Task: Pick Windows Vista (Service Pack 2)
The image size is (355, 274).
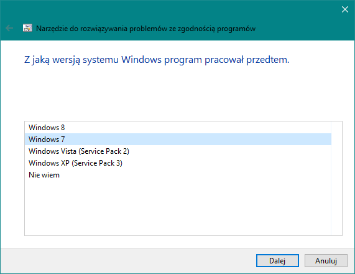Action: point(178,151)
